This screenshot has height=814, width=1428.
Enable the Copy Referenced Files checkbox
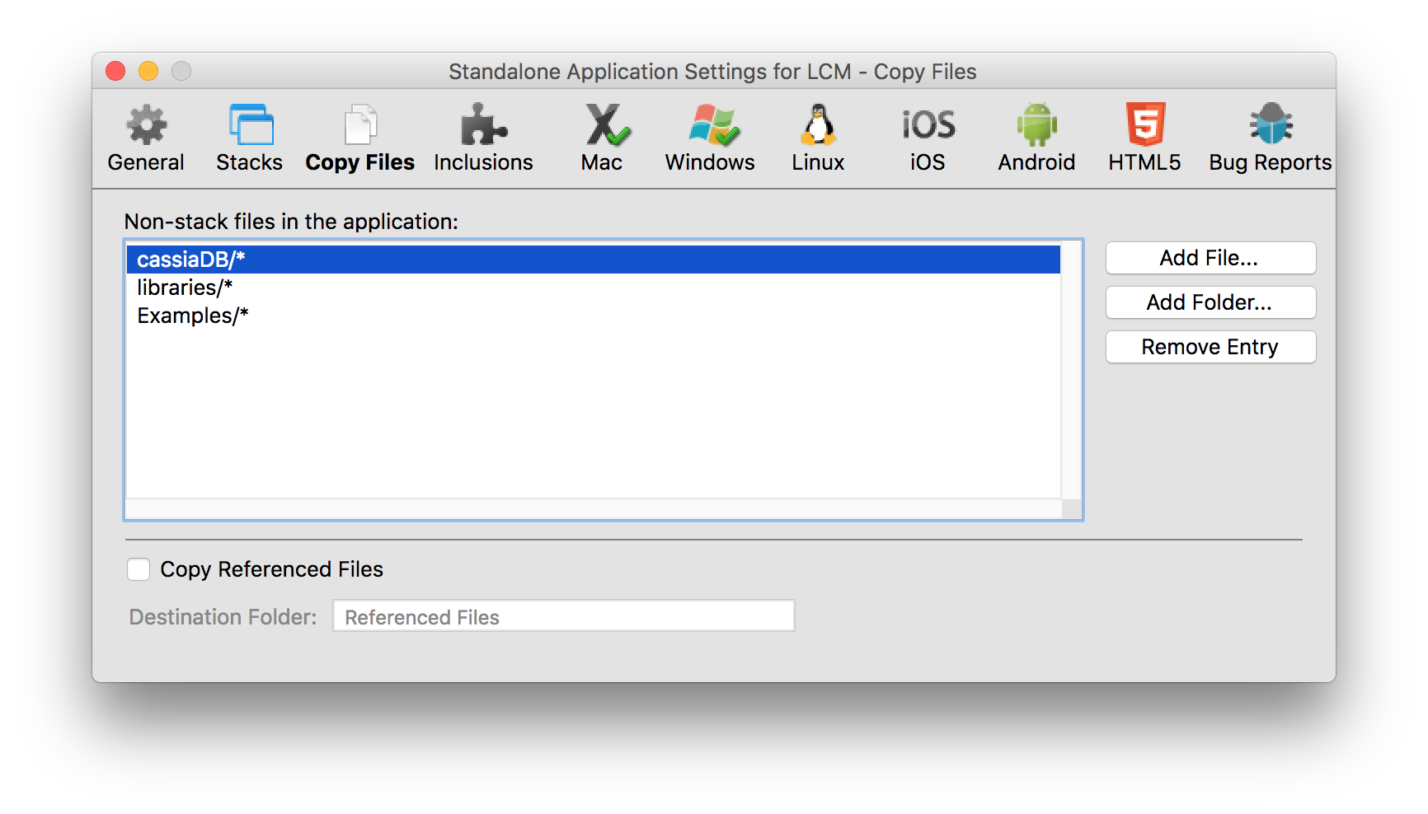(x=139, y=569)
